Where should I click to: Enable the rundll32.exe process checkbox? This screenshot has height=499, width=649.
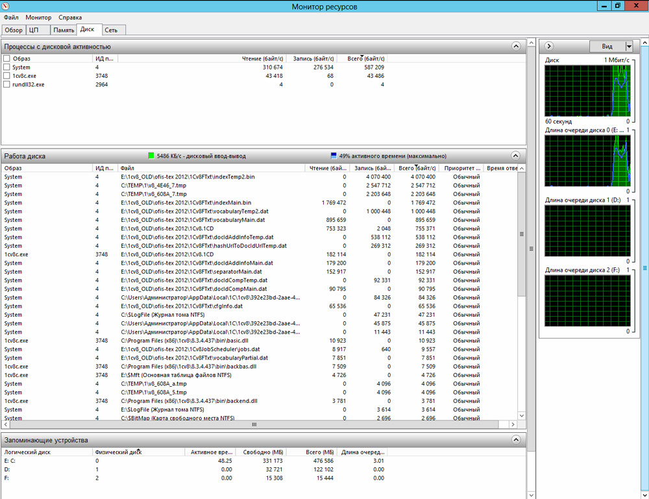pos(6,84)
